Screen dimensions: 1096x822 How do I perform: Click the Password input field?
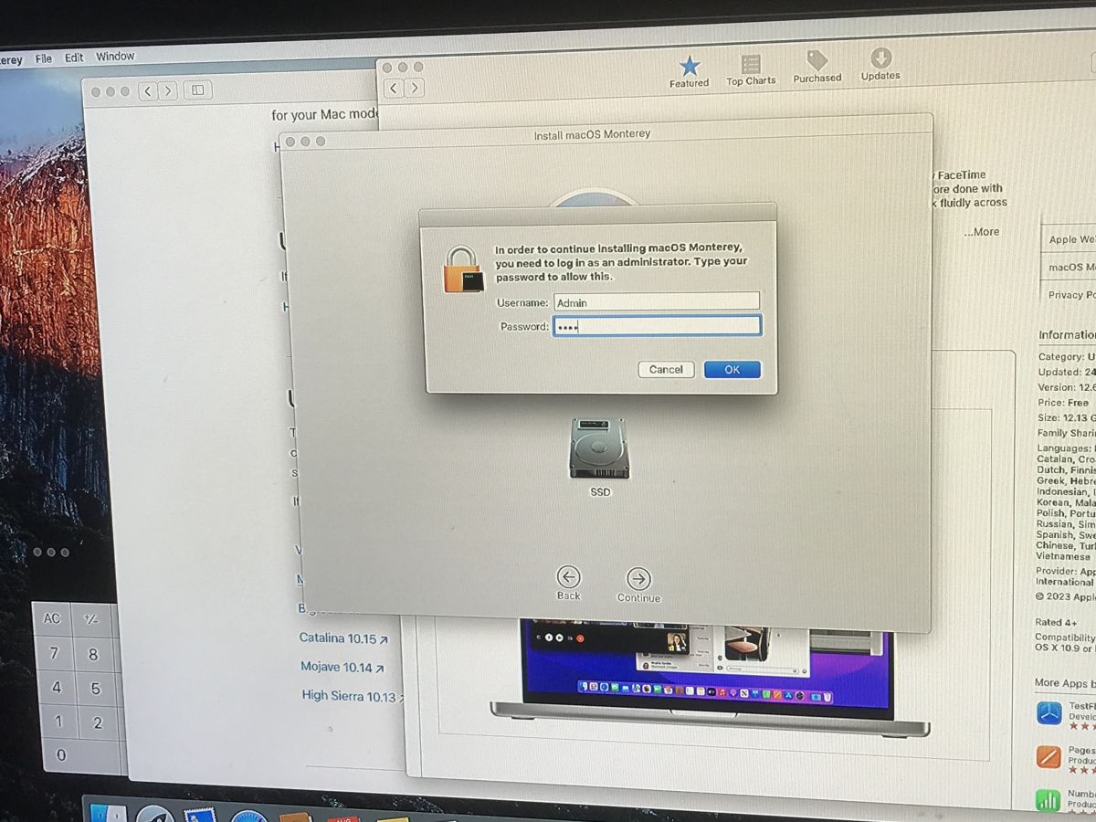click(x=656, y=326)
